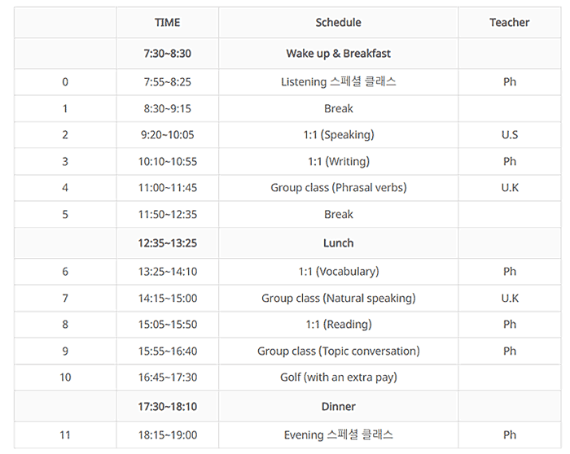
Task: Select the 1:1 (Writing) schedule cell
Action: click(x=338, y=161)
